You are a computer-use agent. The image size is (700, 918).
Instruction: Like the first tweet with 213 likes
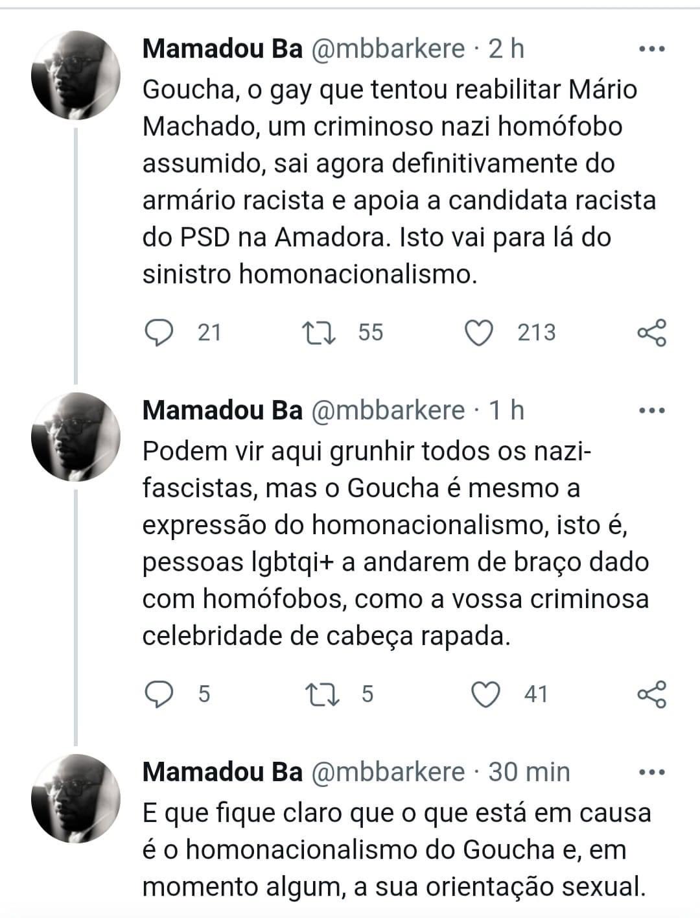pos(480,333)
